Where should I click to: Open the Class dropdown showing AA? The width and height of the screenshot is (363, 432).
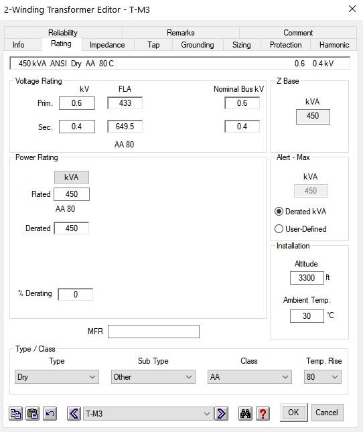point(250,377)
